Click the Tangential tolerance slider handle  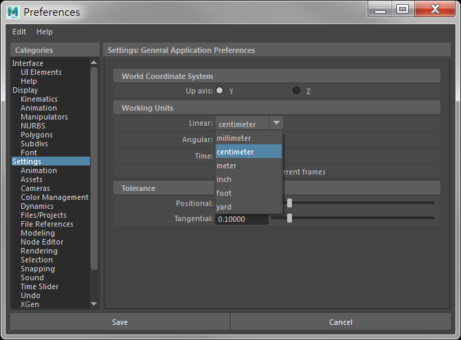point(290,218)
